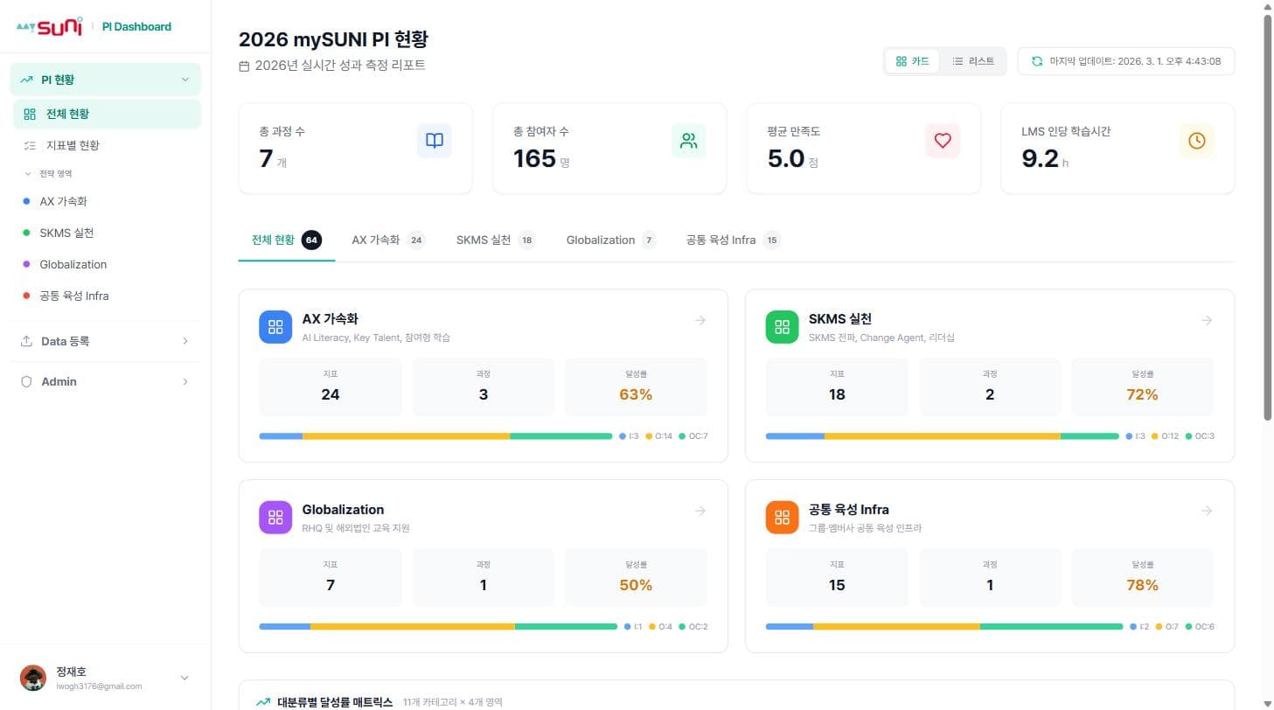This screenshot has height=710, width=1274.
Task: Open SKMS 실천 card via arrow icon
Action: pyautogui.click(x=1207, y=320)
